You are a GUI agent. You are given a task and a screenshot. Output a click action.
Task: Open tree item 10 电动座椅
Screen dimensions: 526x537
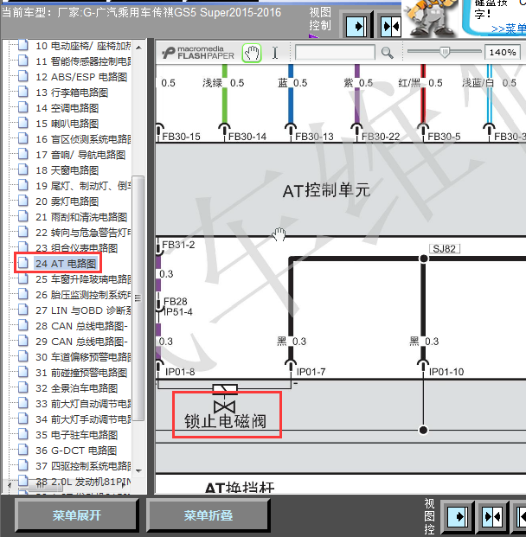tap(83, 46)
